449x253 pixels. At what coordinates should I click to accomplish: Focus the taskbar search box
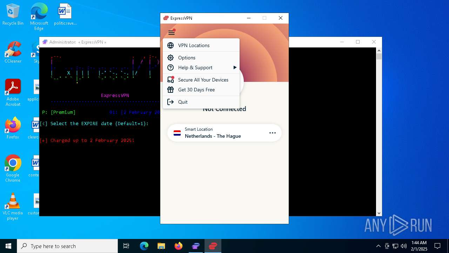tap(67, 246)
